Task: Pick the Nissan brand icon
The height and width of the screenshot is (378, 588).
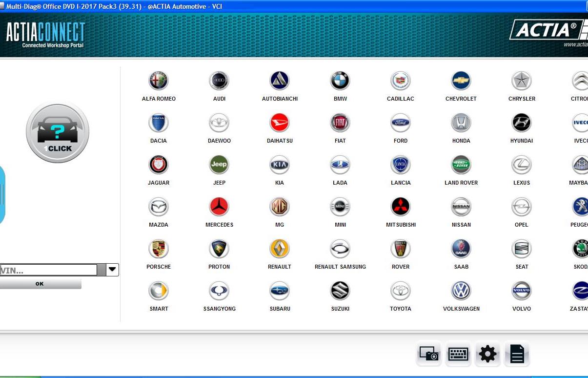Action: coord(461,207)
